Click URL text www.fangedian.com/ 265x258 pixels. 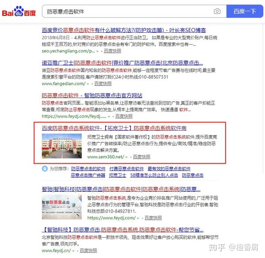(x=64, y=83)
